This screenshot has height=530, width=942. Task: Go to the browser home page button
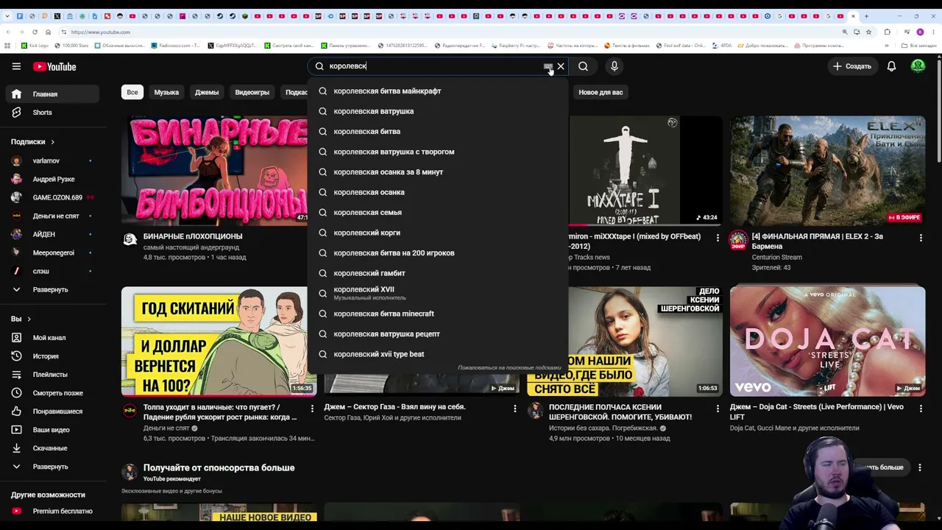click(48, 32)
